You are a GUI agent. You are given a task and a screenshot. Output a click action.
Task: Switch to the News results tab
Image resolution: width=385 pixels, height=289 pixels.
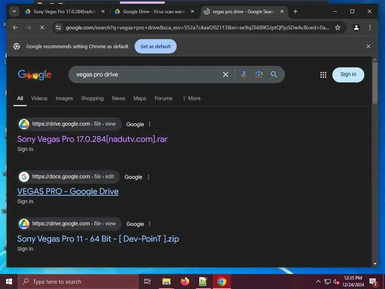118,98
